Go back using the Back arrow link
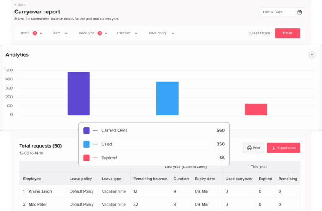The image size is (322, 211). click(x=20, y=5)
